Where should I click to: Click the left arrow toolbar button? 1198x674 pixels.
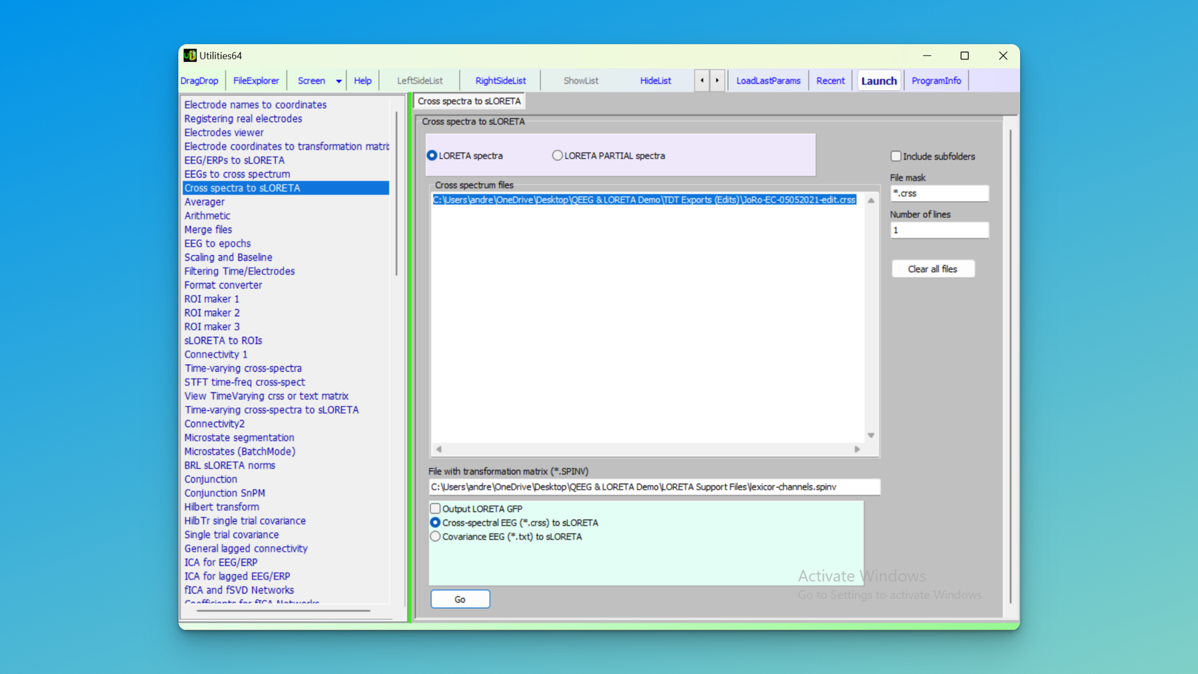(702, 81)
